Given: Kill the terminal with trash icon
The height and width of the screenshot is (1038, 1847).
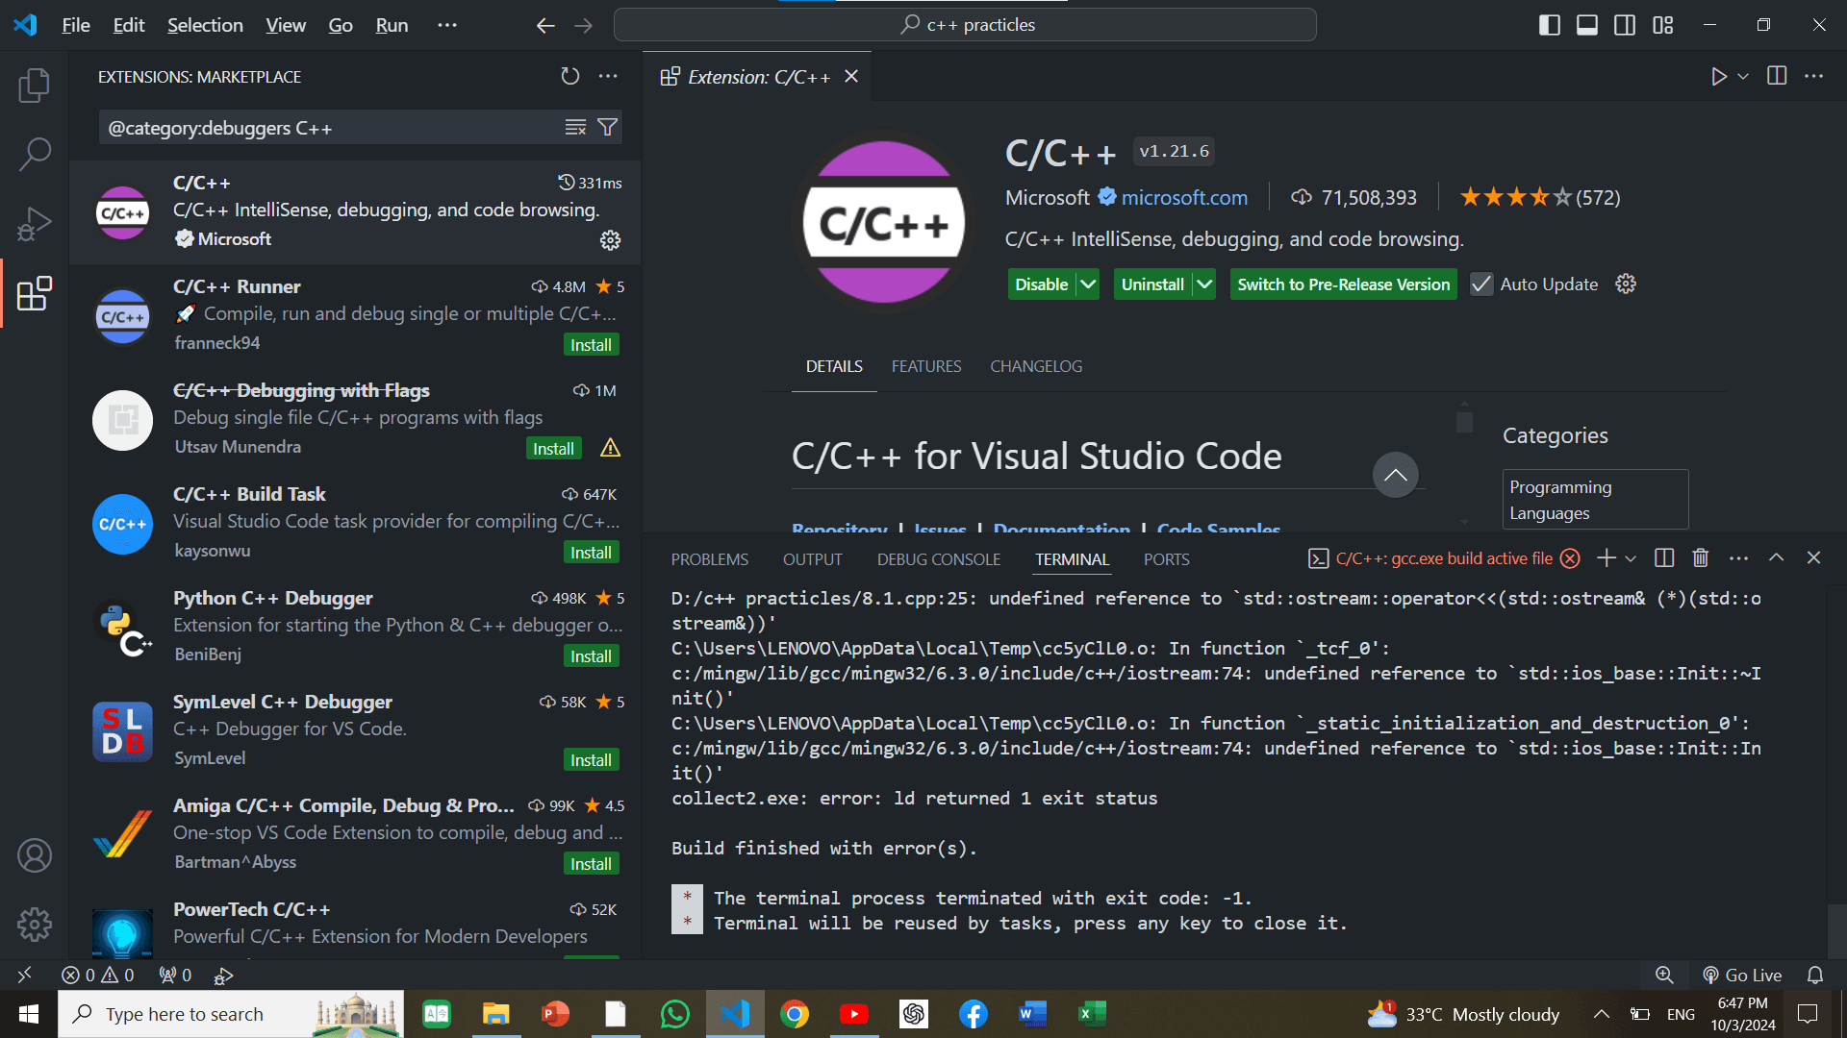Looking at the screenshot, I should point(1701,558).
